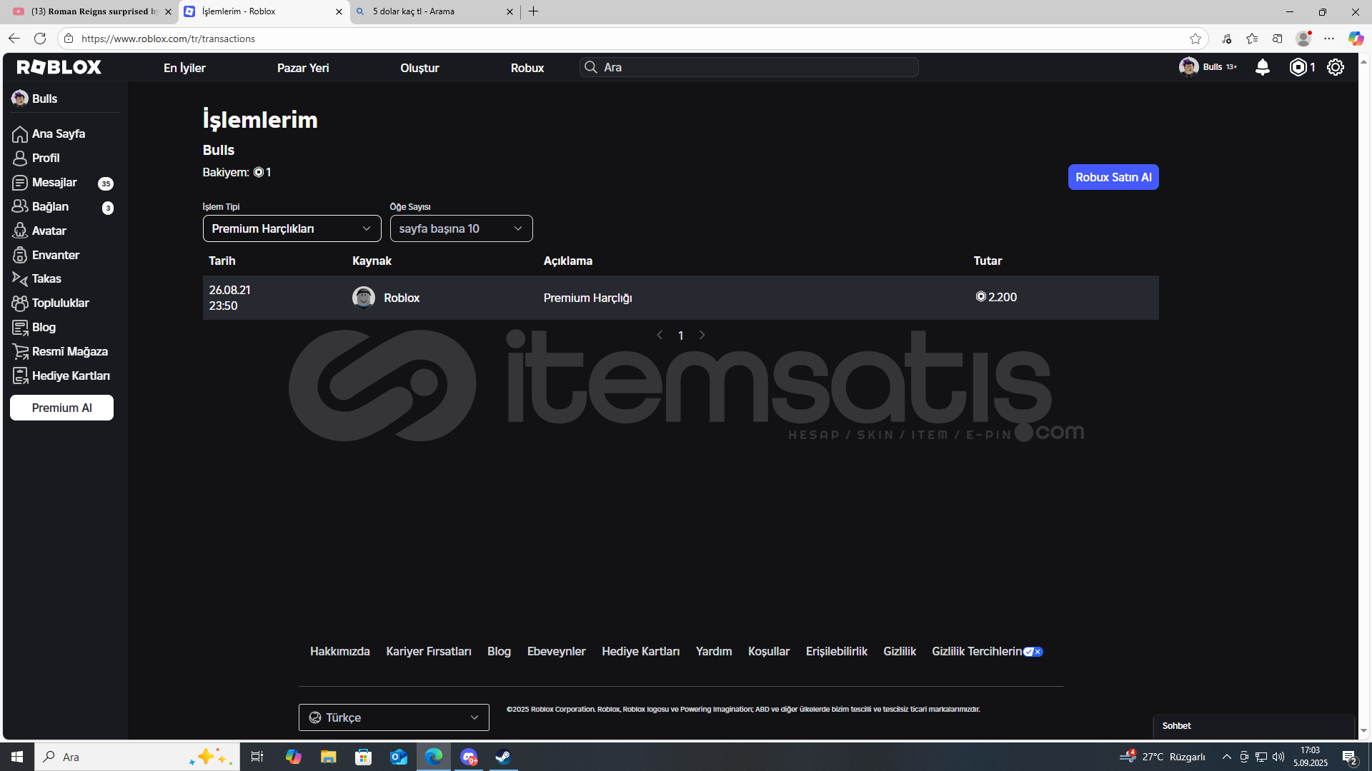The height and width of the screenshot is (771, 1372).
Task: Open Ebeveynler footer link
Action: [x=556, y=652]
